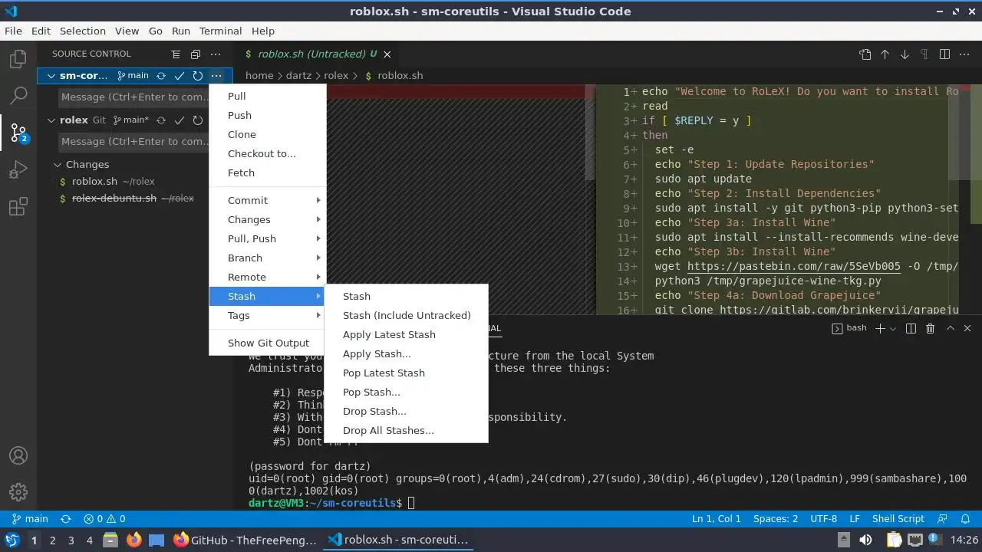Click errors and warnings count in status bar
The image size is (982, 552).
(x=104, y=519)
